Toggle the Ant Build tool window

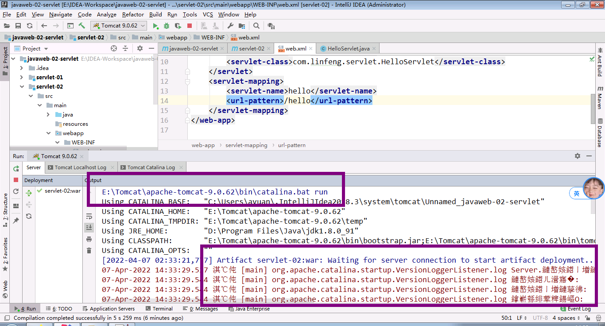pos(600,62)
